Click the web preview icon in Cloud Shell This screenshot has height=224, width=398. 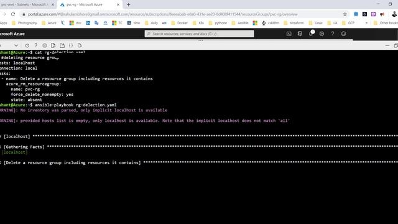coord(80,45)
